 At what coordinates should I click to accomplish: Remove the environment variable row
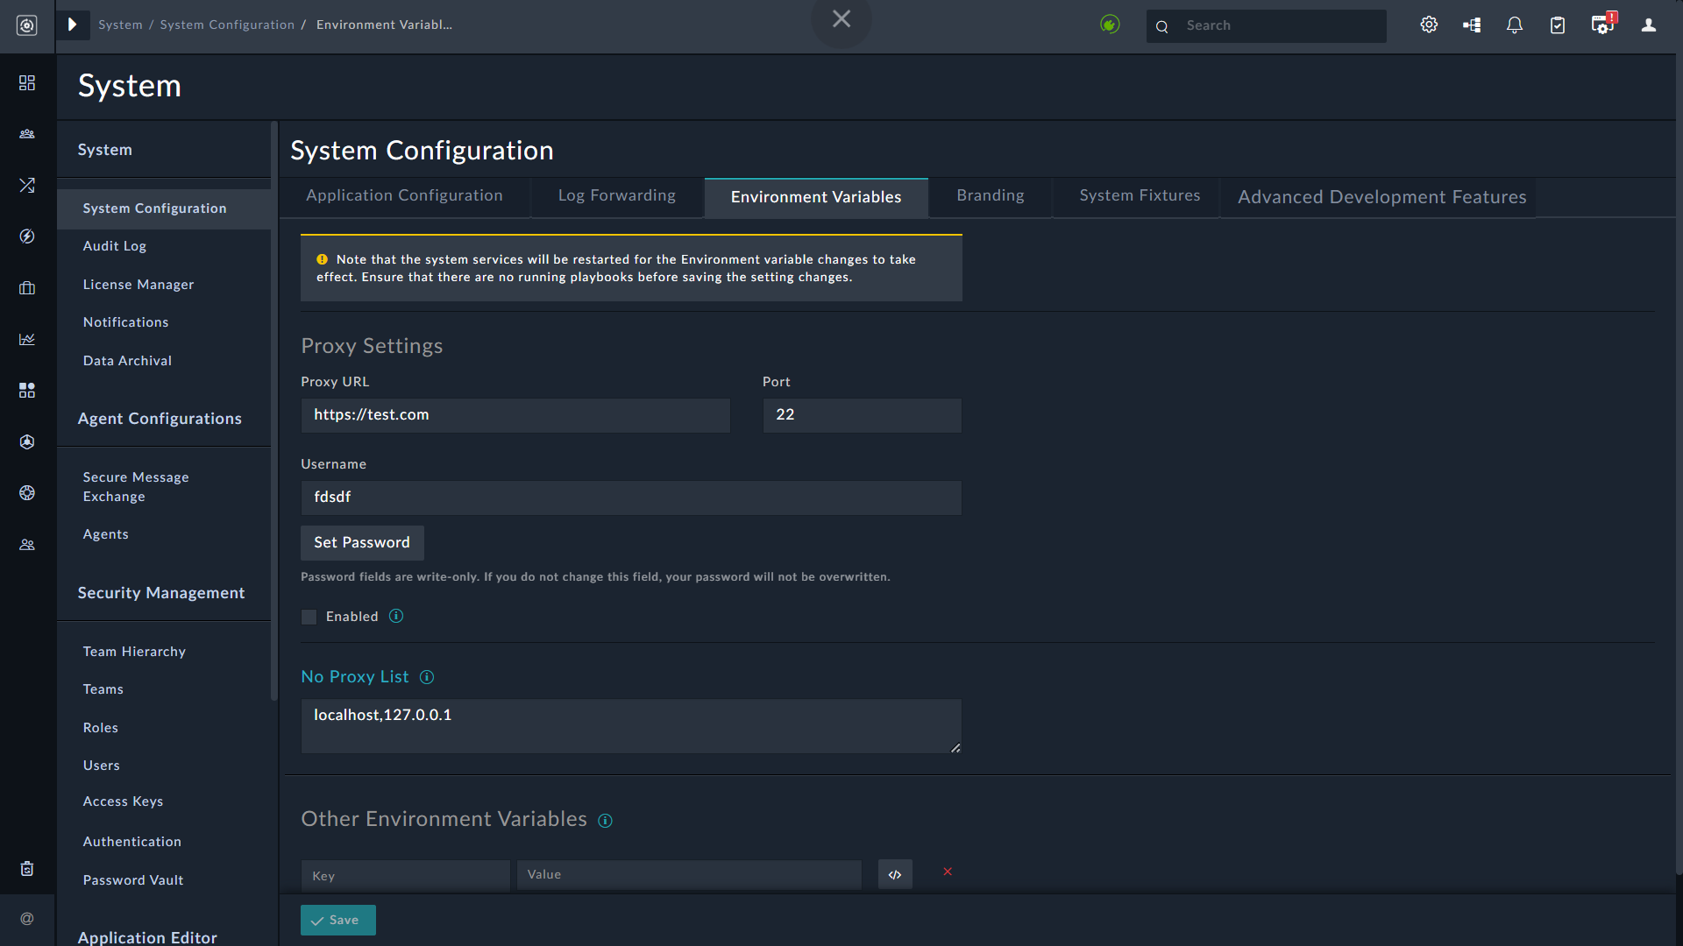coord(948,872)
